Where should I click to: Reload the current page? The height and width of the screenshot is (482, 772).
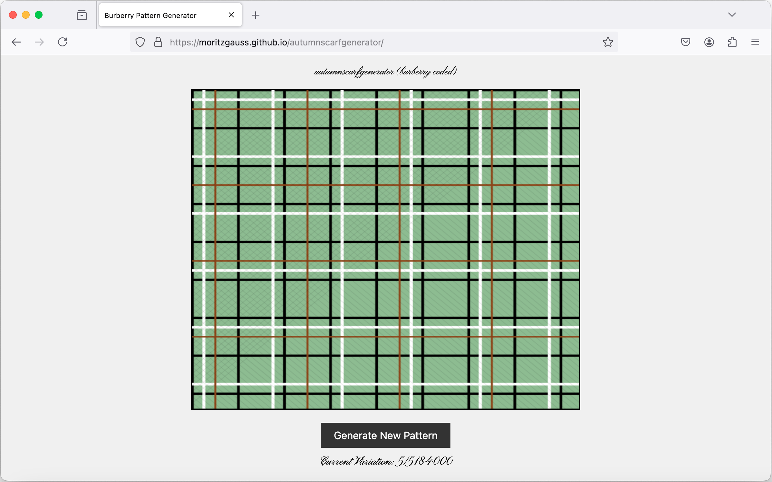tap(63, 42)
